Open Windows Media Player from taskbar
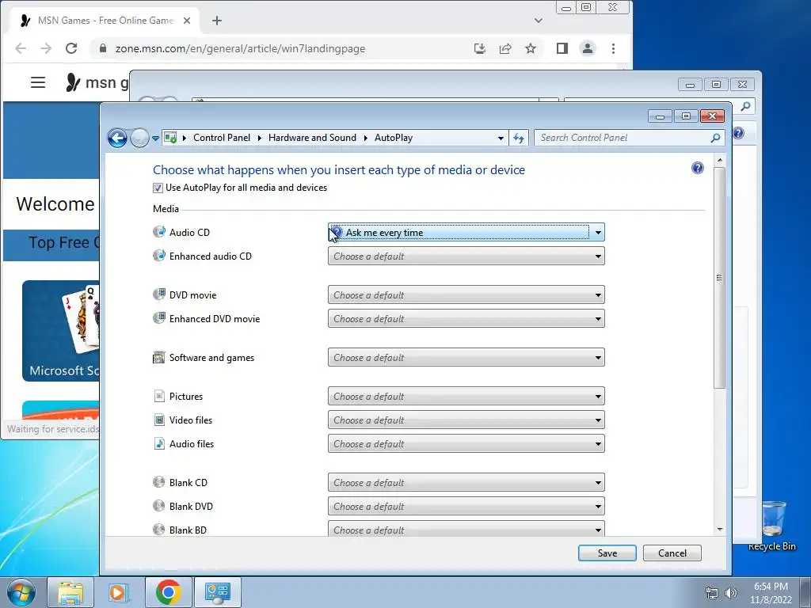Viewport: 811px width, 608px height. 119,592
